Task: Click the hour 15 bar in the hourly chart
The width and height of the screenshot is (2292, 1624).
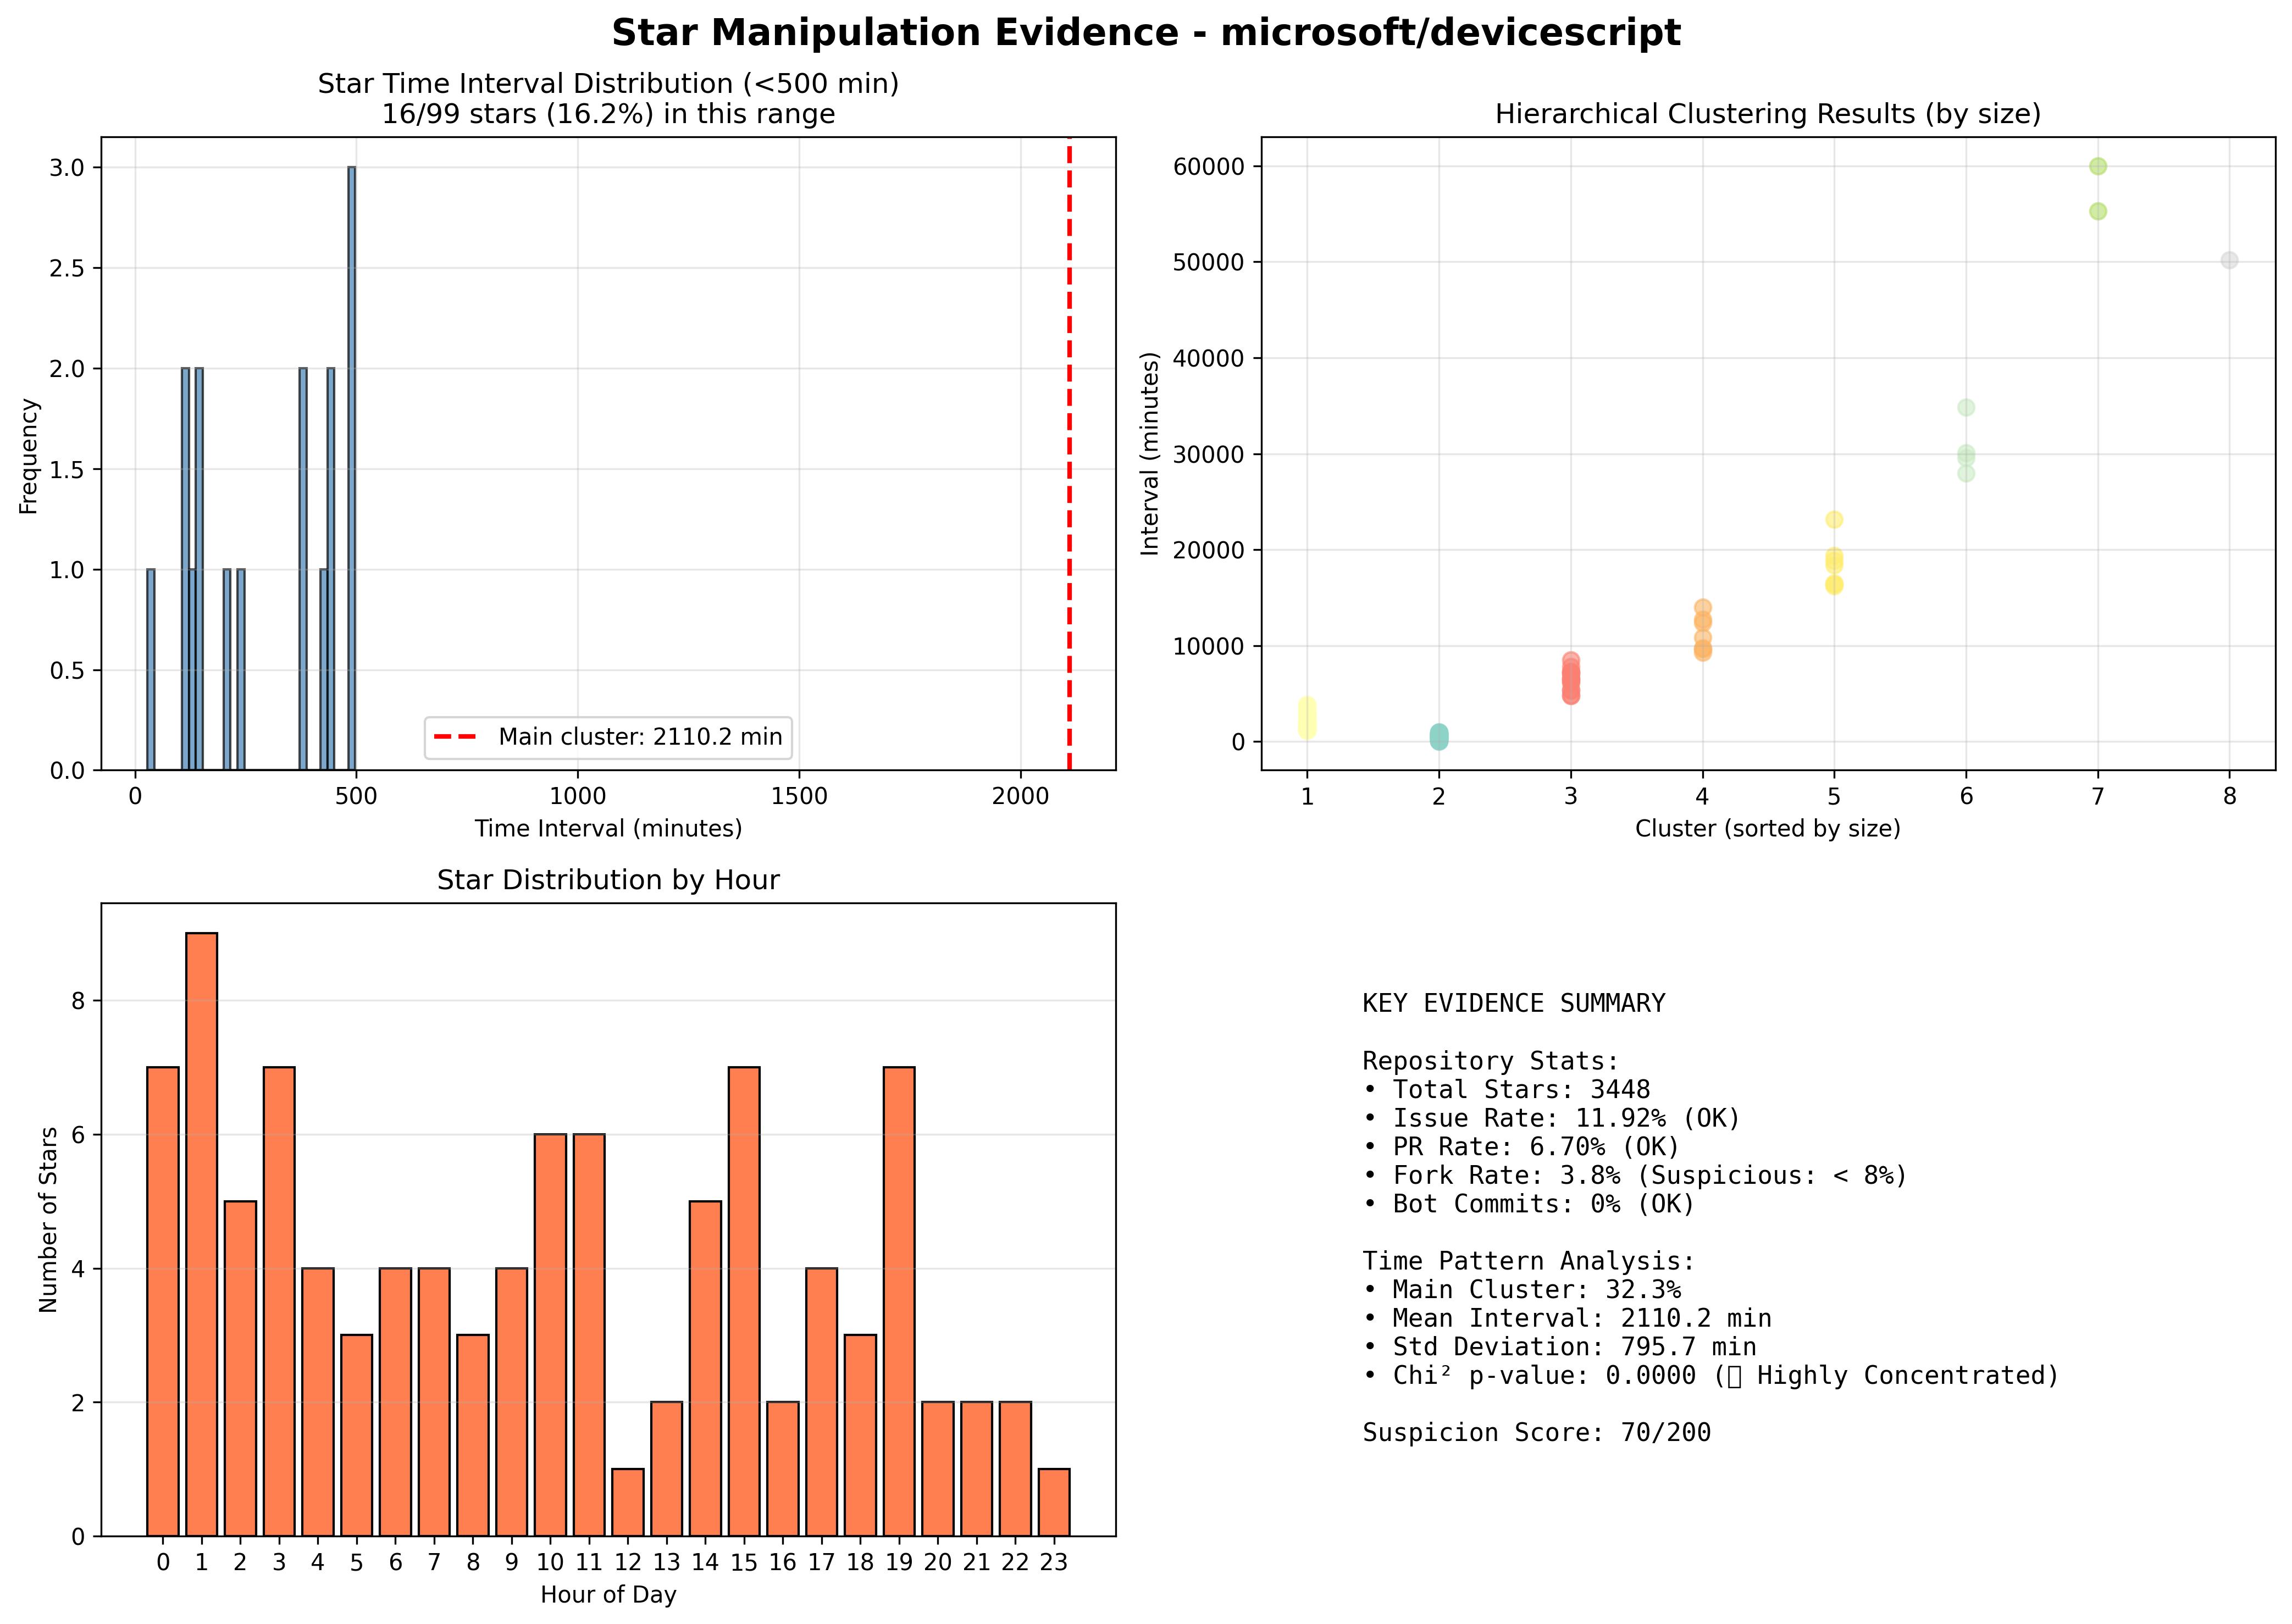Action: (x=744, y=1301)
